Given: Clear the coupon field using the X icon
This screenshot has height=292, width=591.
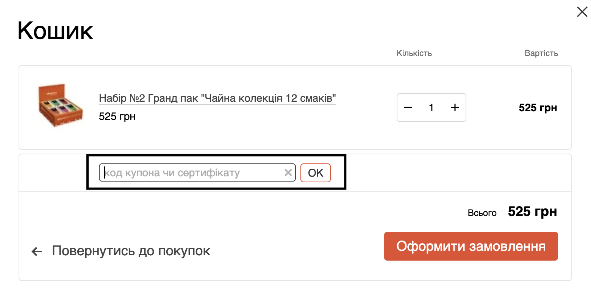Looking at the screenshot, I should tap(288, 172).
